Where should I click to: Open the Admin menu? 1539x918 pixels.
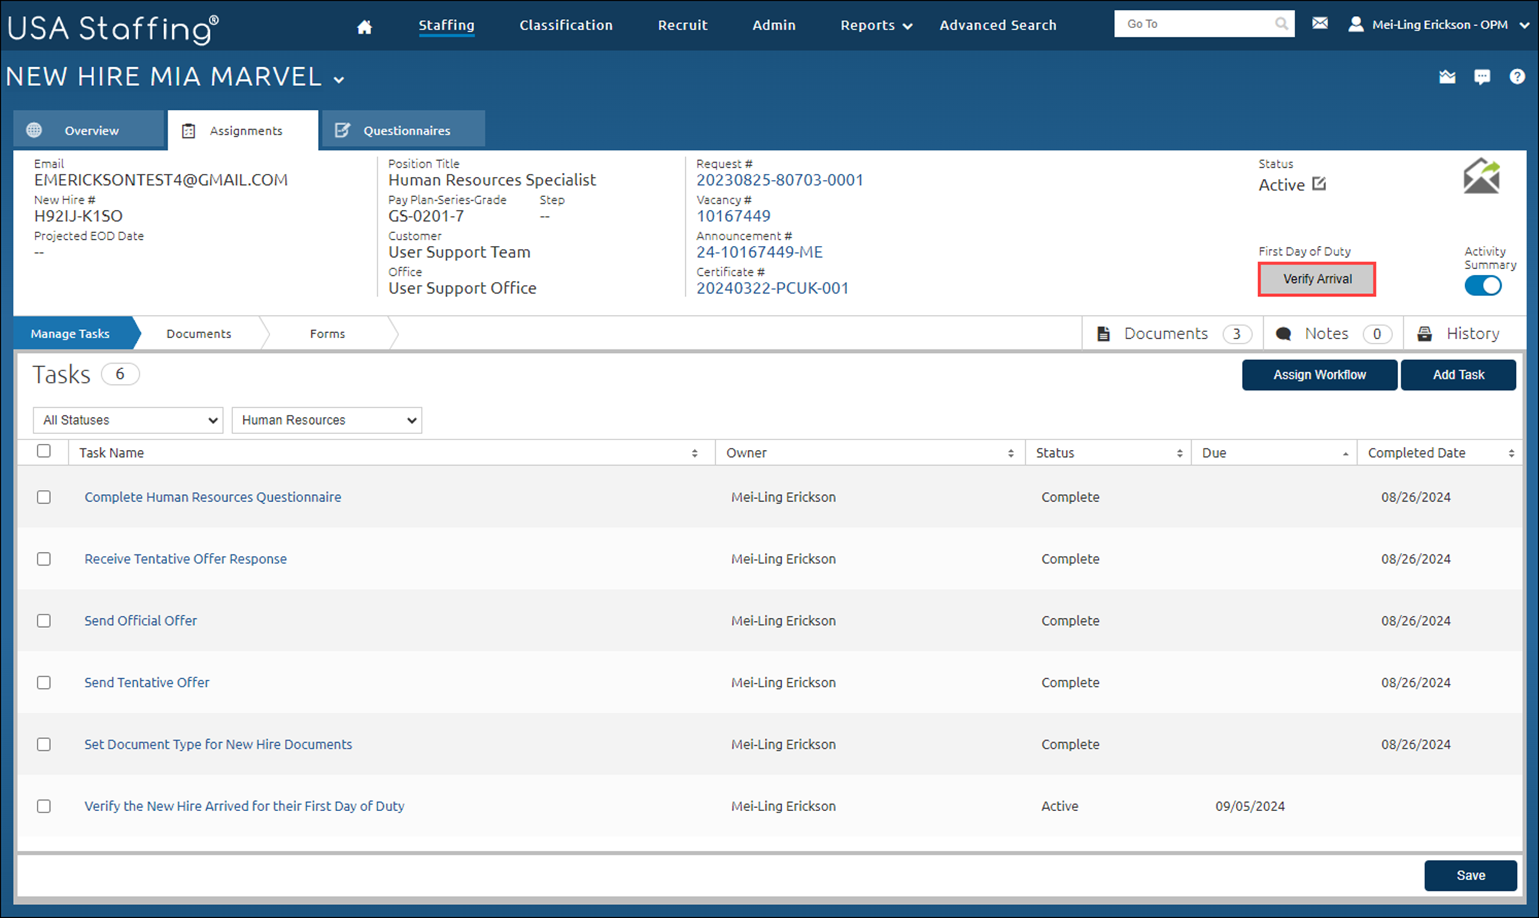pos(774,26)
